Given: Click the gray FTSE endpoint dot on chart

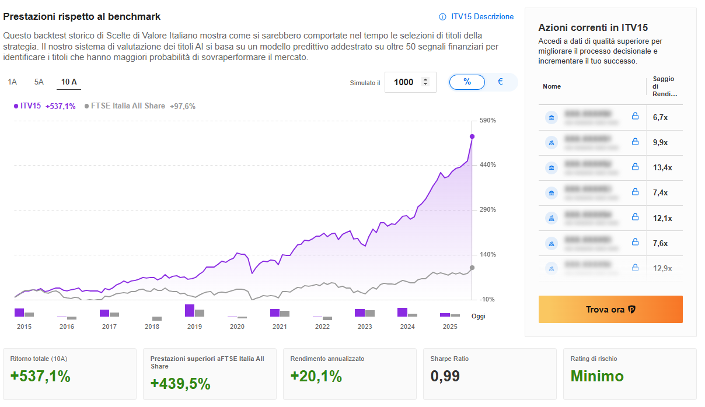Looking at the screenshot, I should tap(472, 268).
